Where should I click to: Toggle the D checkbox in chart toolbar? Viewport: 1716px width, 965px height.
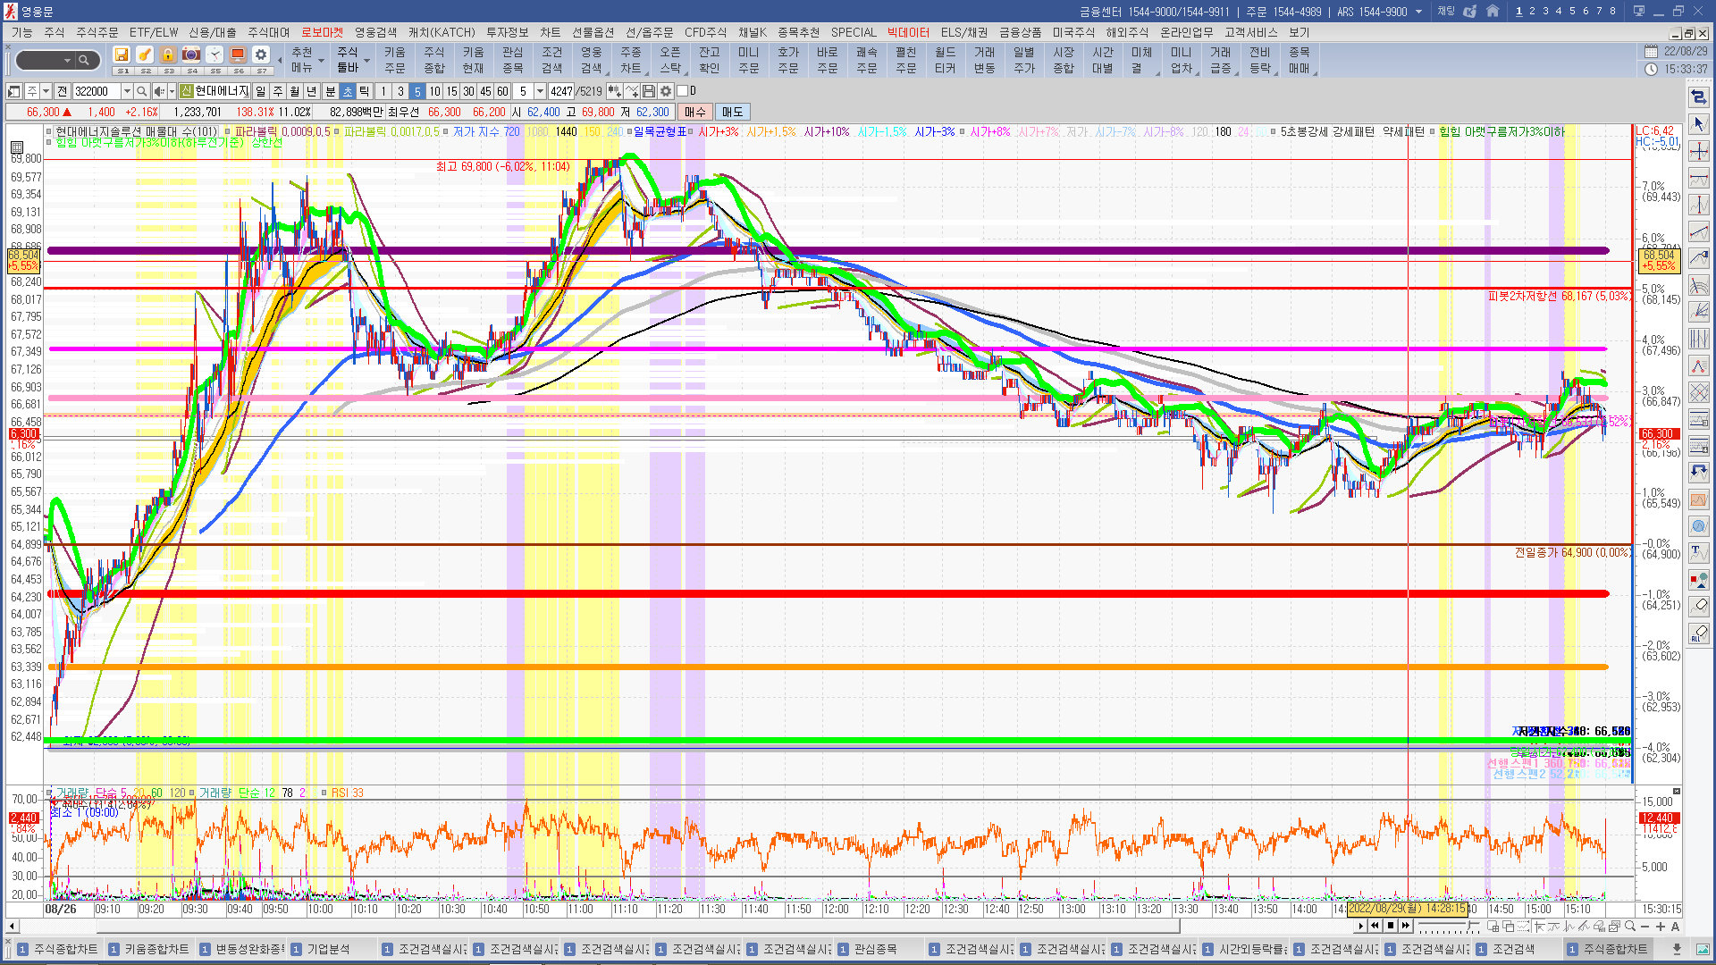point(683,91)
